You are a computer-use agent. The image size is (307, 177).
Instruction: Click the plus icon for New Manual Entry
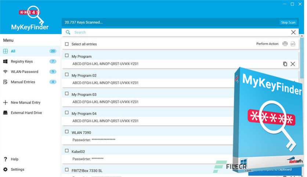(x=6, y=102)
